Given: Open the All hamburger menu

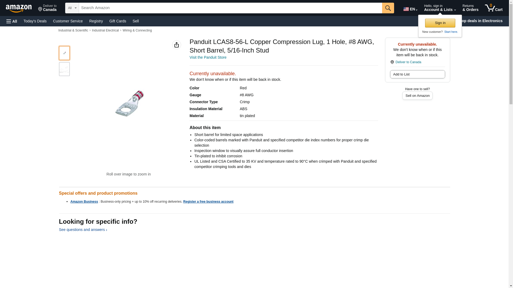Looking at the screenshot, I should click(x=12, y=21).
